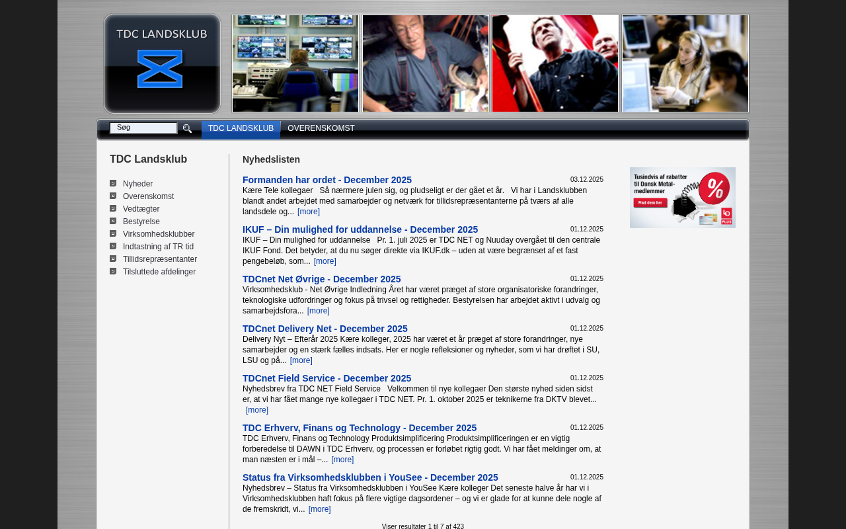Click the 'Nyhedslisten' section heading
This screenshot has width=846, height=529.
[x=271, y=159]
